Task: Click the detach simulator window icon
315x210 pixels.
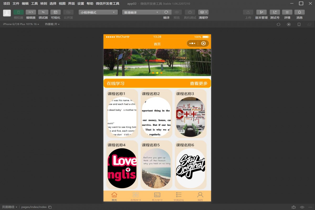Action: coord(309,24)
